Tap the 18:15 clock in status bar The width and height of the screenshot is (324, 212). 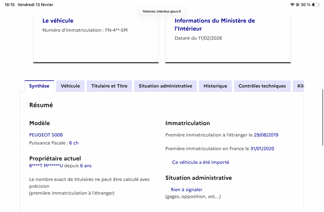coord(9,5)
